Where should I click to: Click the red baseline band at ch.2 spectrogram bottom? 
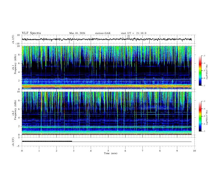tap(107, 134)
